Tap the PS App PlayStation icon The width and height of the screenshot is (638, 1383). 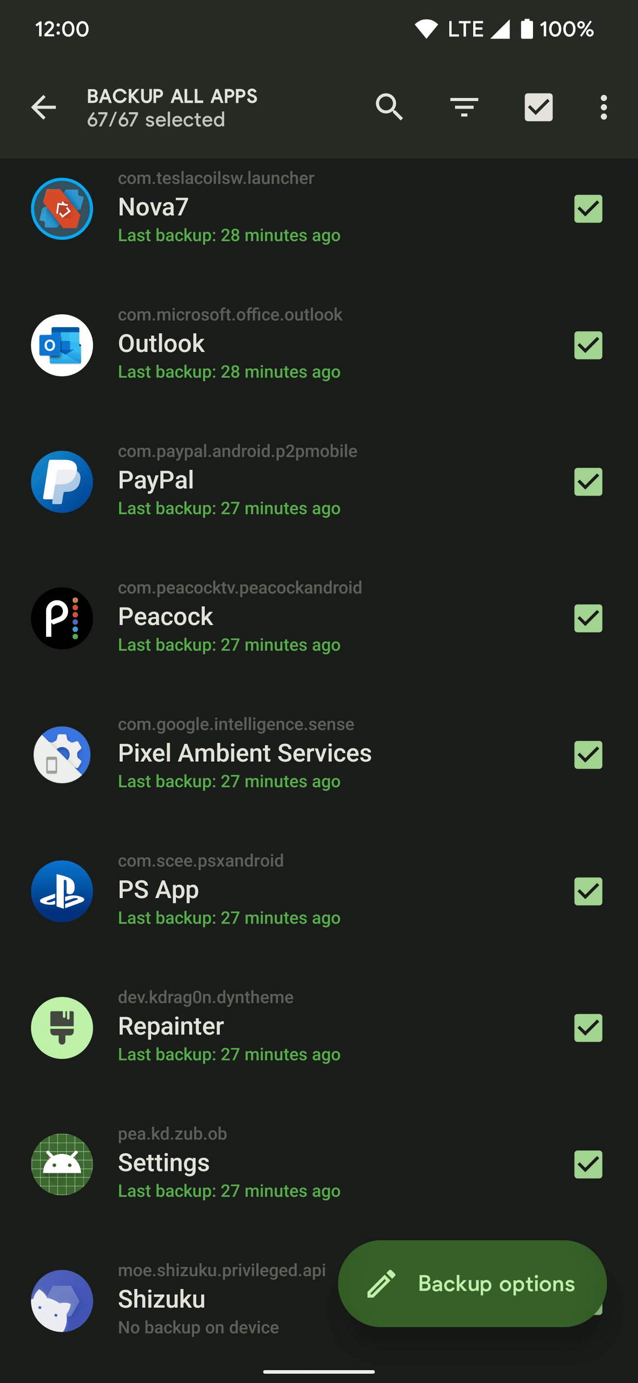click(x=62, y=891)
